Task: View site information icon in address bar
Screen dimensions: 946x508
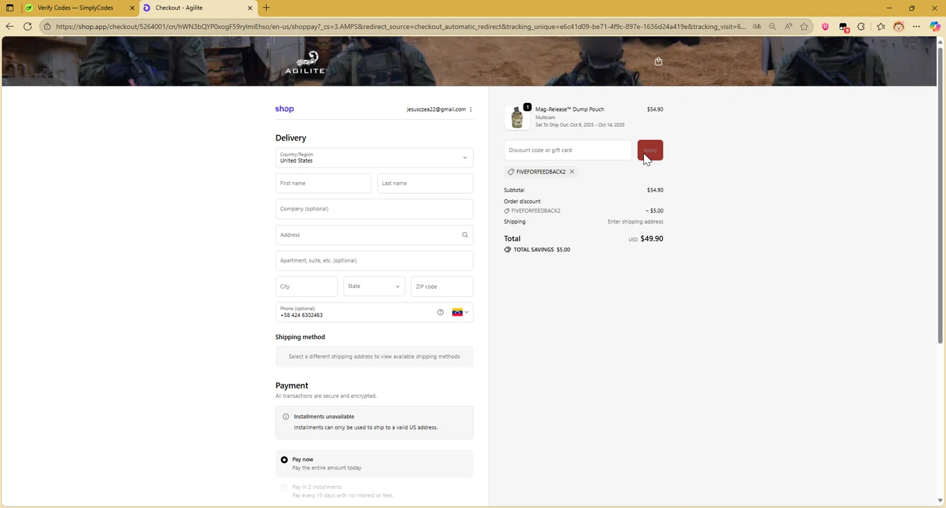Action: click(47, 26)
